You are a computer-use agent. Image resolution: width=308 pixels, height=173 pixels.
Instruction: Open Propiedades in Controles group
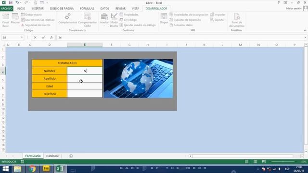129,15
